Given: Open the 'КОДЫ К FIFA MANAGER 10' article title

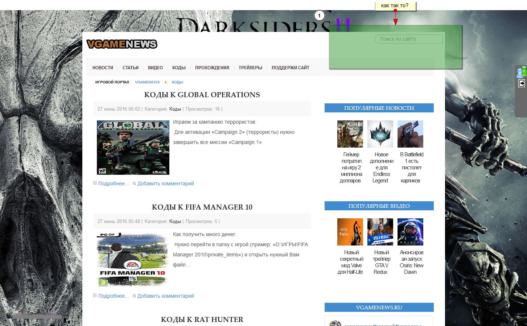Looking at the screenshot, I should pos(202,207).
